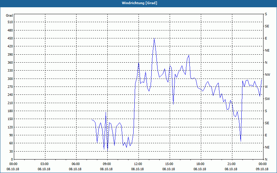Screen dimensions: 277x173
Task: Click the 21:00 time axis label
Action: pos(232,164)
